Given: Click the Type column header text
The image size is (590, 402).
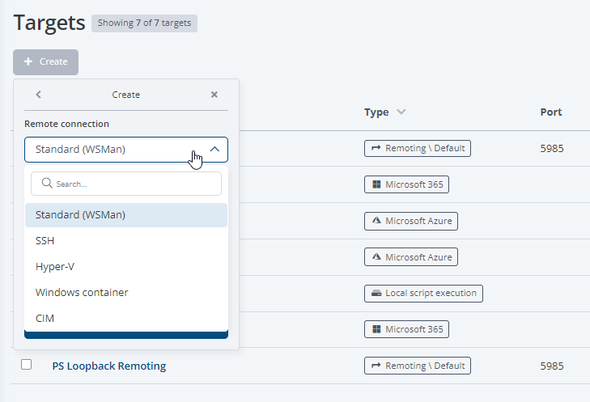Looking at the screenshot, I should (x=376, y=112).
